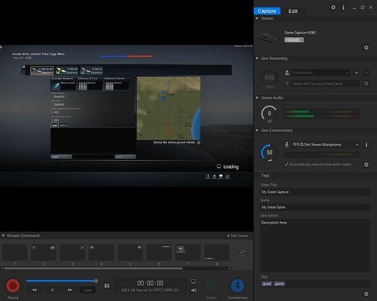Jump to Live
The image size is (377, 301).
tap(88, 290)
